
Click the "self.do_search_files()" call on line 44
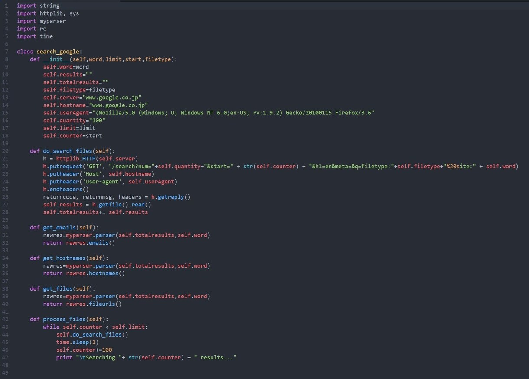pyautogui.click(x=92, y=335)
